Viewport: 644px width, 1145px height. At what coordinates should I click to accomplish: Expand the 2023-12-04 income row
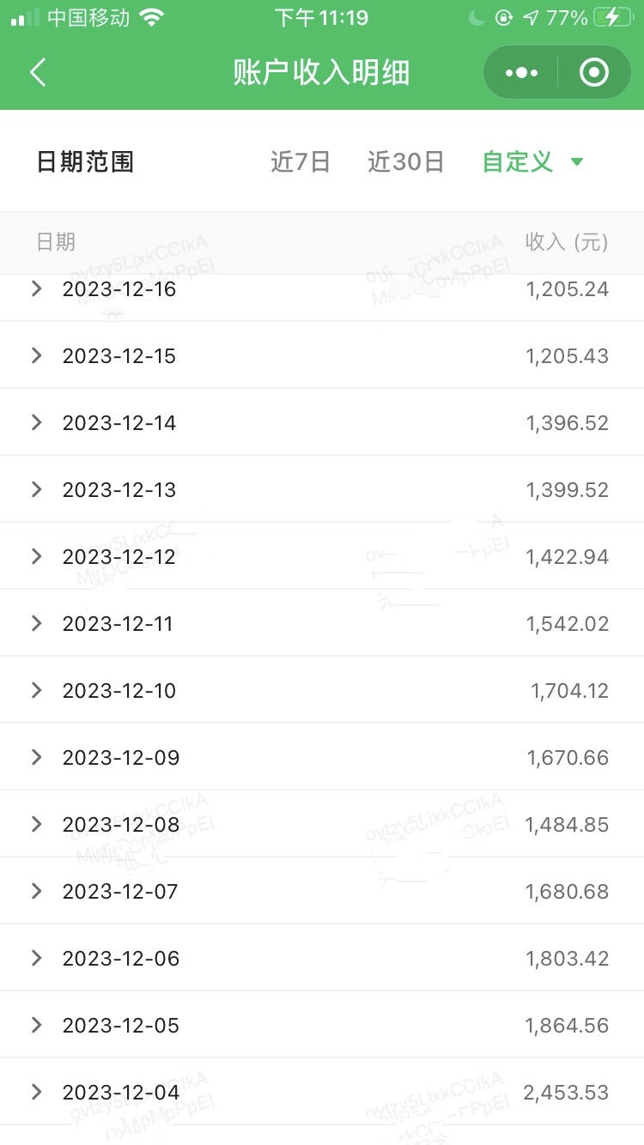click(36, 1092)
